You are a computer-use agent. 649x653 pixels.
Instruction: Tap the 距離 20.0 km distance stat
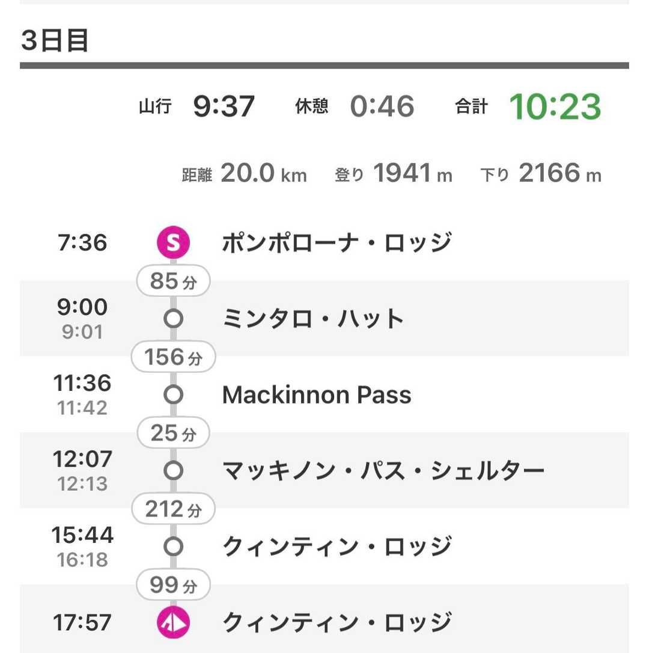coord(245,174)
